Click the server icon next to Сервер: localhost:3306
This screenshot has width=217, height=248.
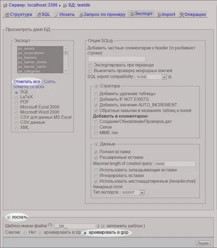click(x=5, y=5)
